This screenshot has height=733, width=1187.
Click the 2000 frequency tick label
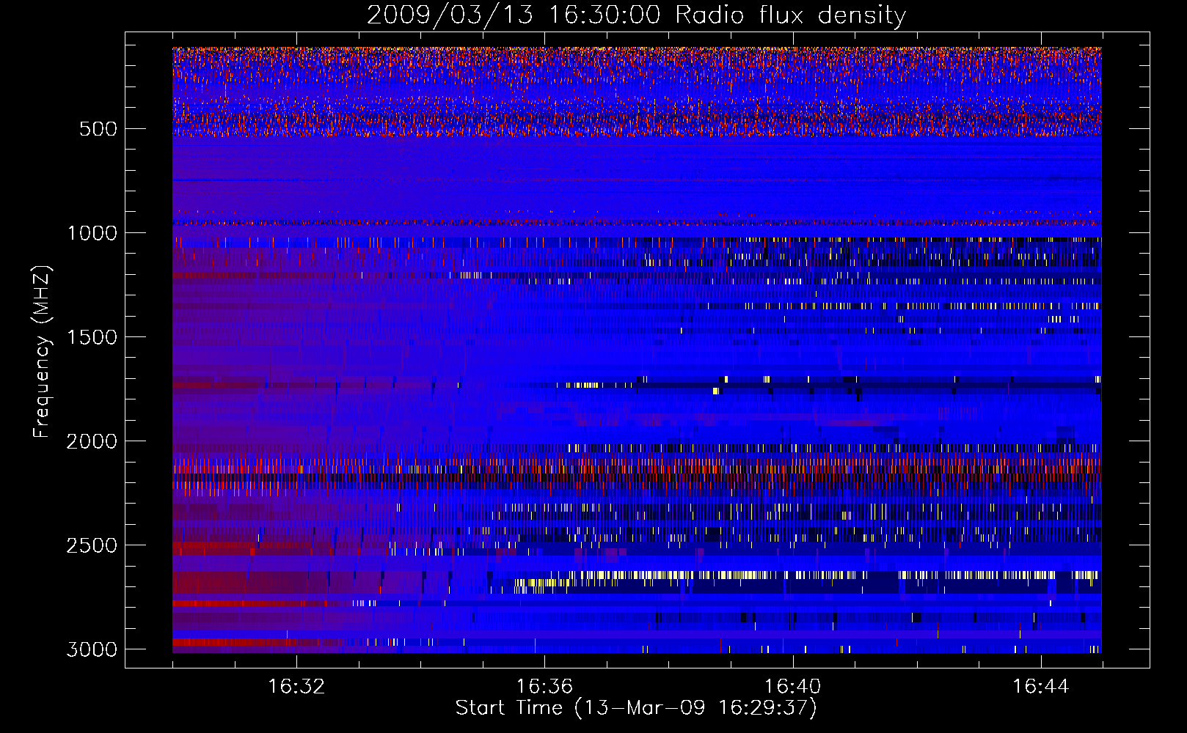[92, 441]
